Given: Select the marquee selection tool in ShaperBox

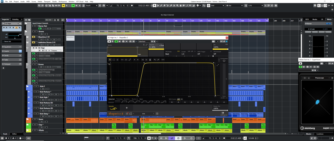Looking at the screenshot, I should [114, 60].
